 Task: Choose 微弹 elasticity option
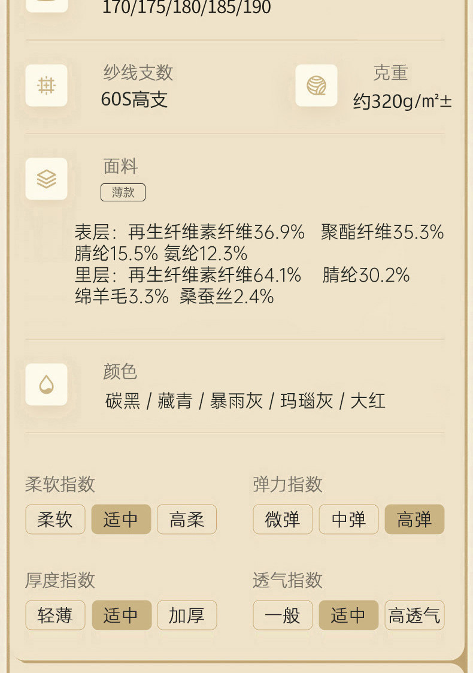pos(283,520)
